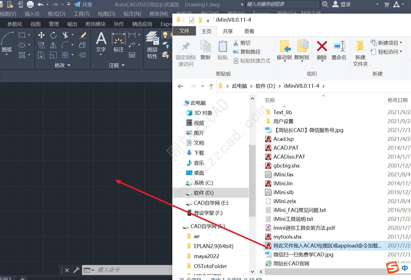This screenshot has height=280, width=411.
Task: Open the Ellipse tool dropdown arrow
Action: pos(29,45)
